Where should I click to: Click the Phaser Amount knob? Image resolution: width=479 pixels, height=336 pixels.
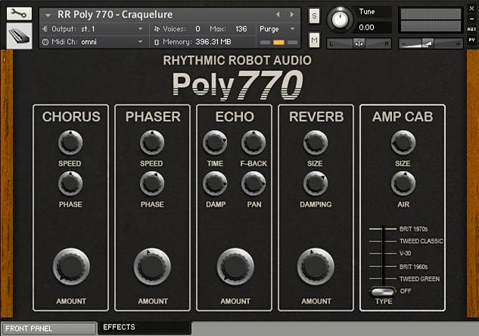(152, 266)
